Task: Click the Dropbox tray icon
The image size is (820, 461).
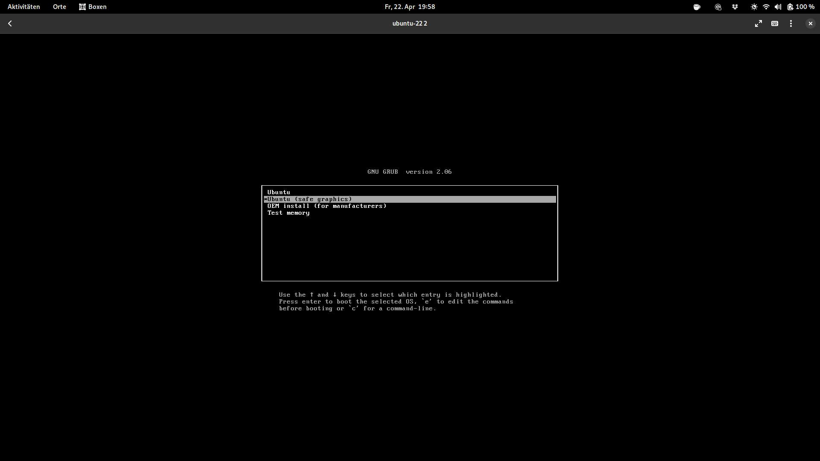Action: (735, 7)
